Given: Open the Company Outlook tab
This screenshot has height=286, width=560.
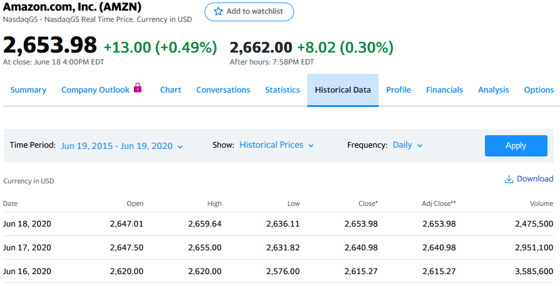Looking at the screenshot, I should (95, 90).
